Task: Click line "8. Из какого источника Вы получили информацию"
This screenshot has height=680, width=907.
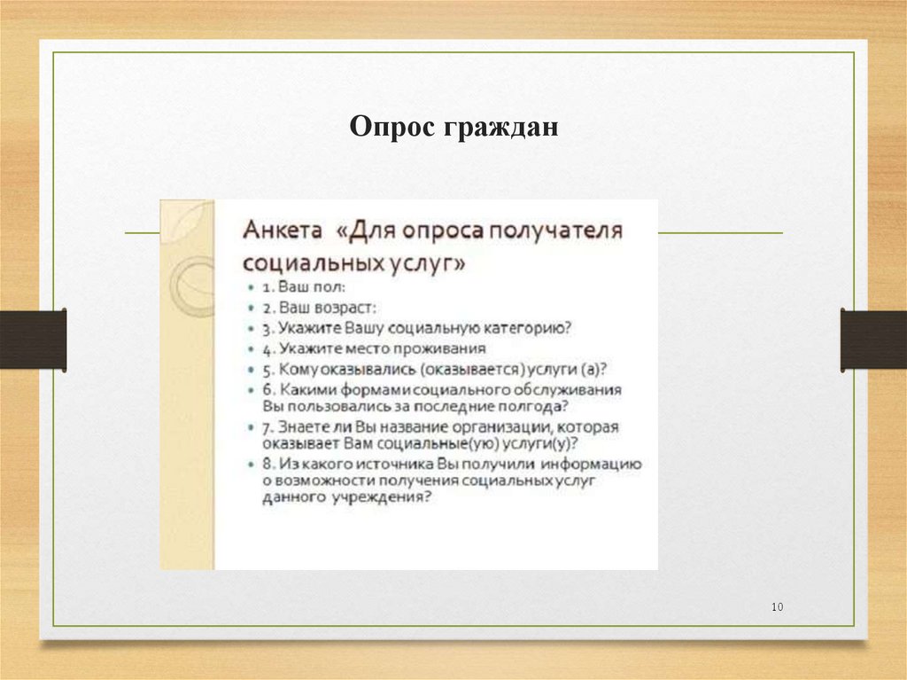Action: (452, 465)
